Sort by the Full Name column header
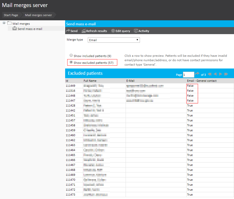Image resolution: width=234 pixels, height=199 pixels. tap(90, 81)
